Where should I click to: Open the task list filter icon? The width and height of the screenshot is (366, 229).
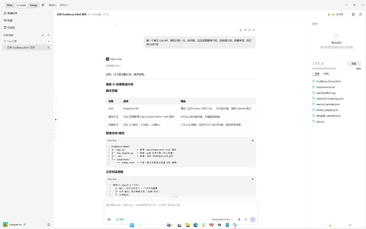pos(48,35)
